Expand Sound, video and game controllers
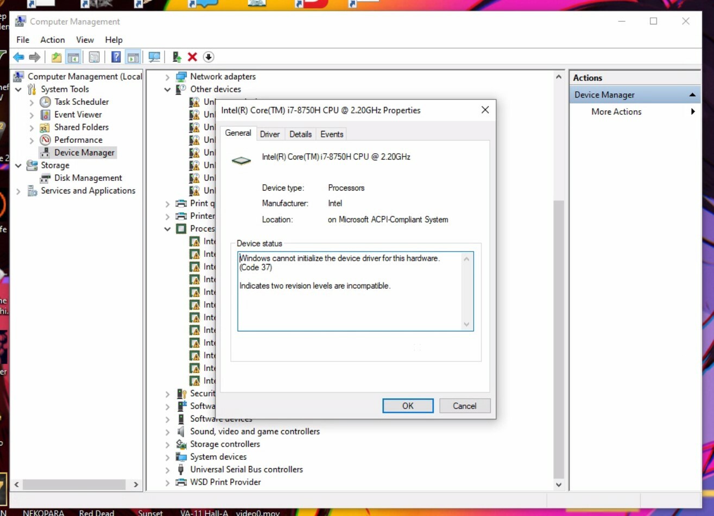This screenshot has height=516, width=714. click(x=167, y=431)
